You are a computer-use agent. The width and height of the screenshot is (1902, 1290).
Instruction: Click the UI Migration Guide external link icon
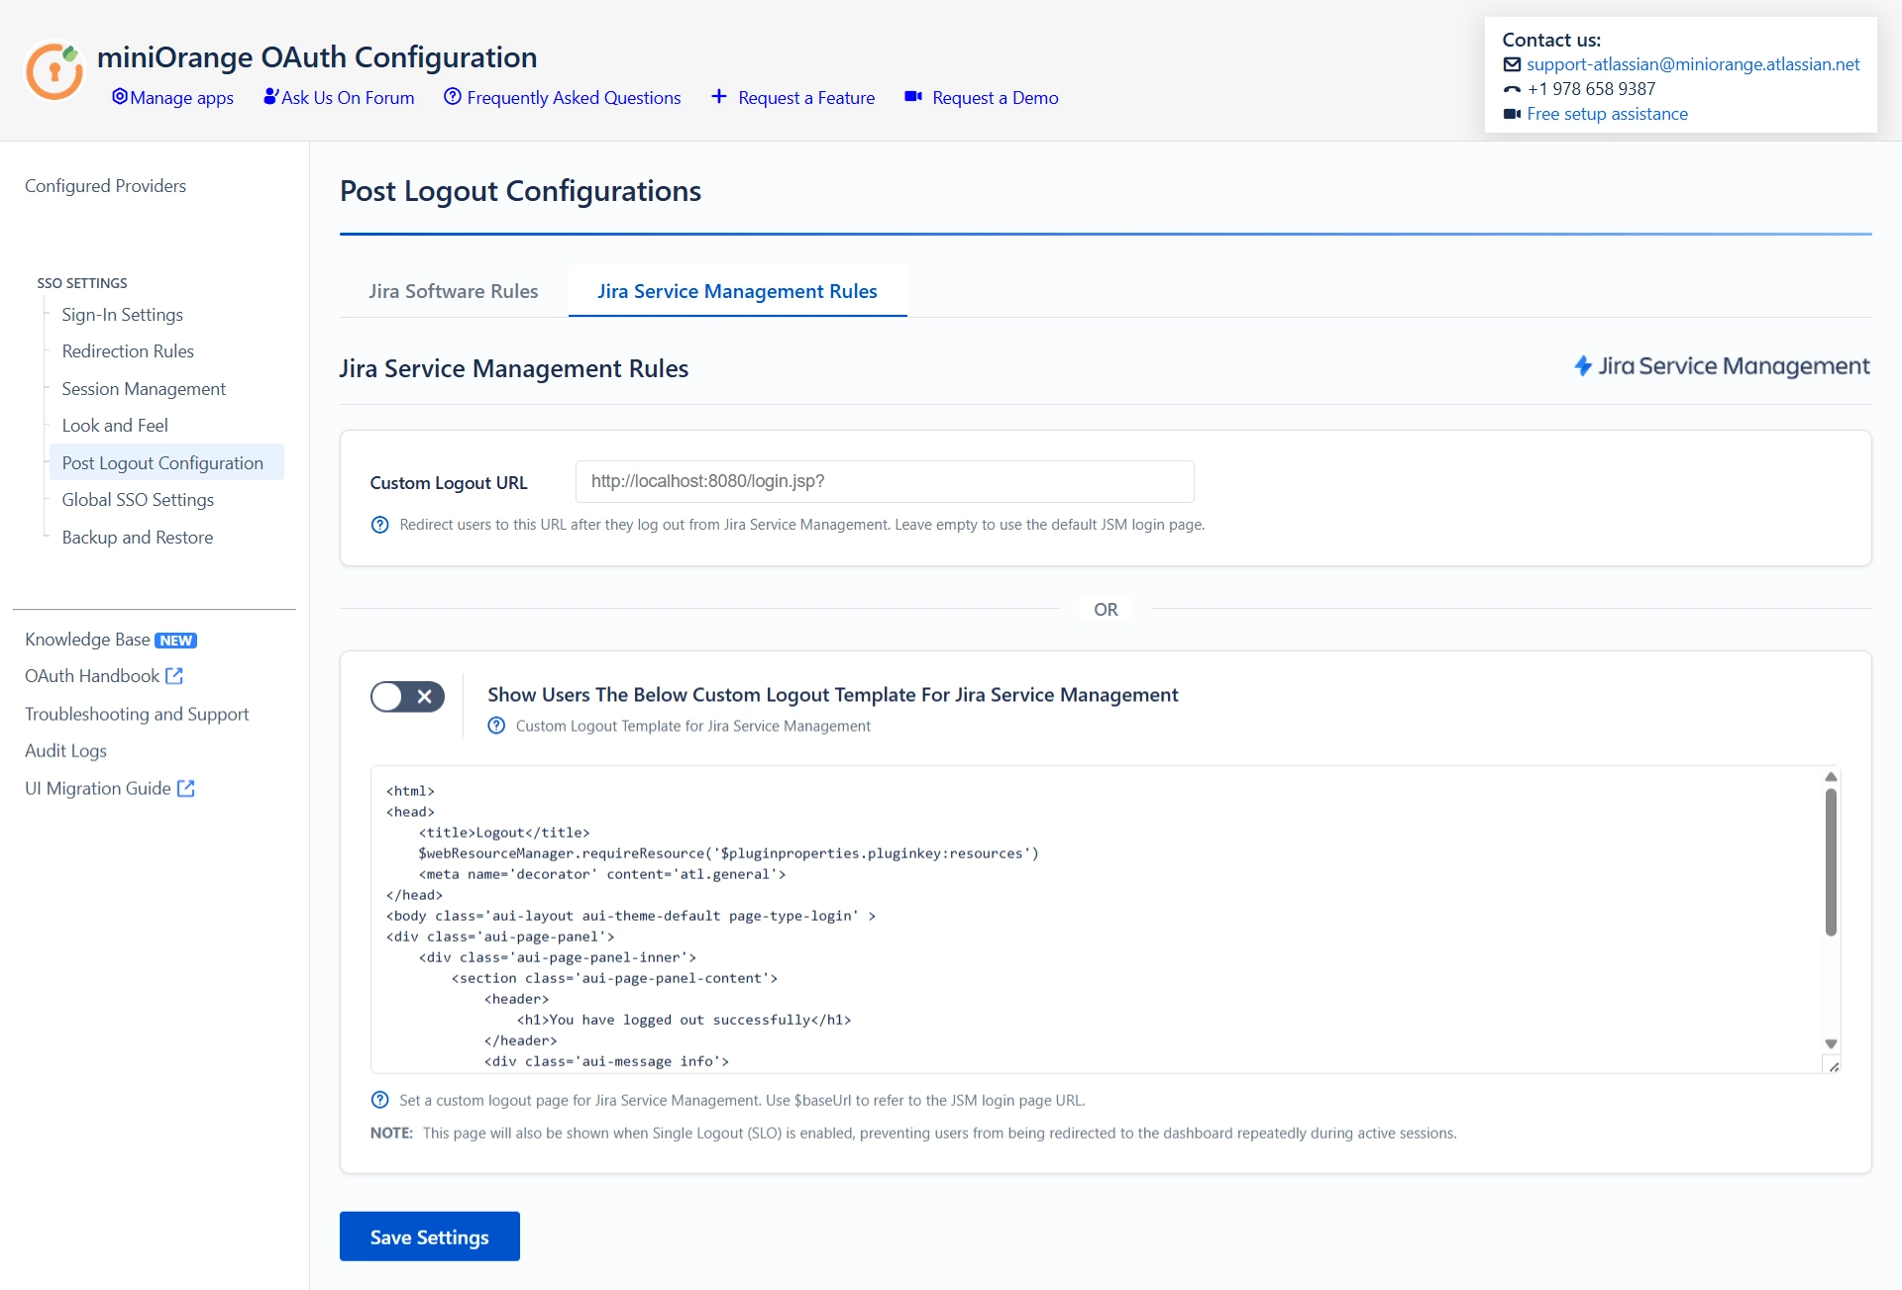pyautogui.click(x=186, y=789)
